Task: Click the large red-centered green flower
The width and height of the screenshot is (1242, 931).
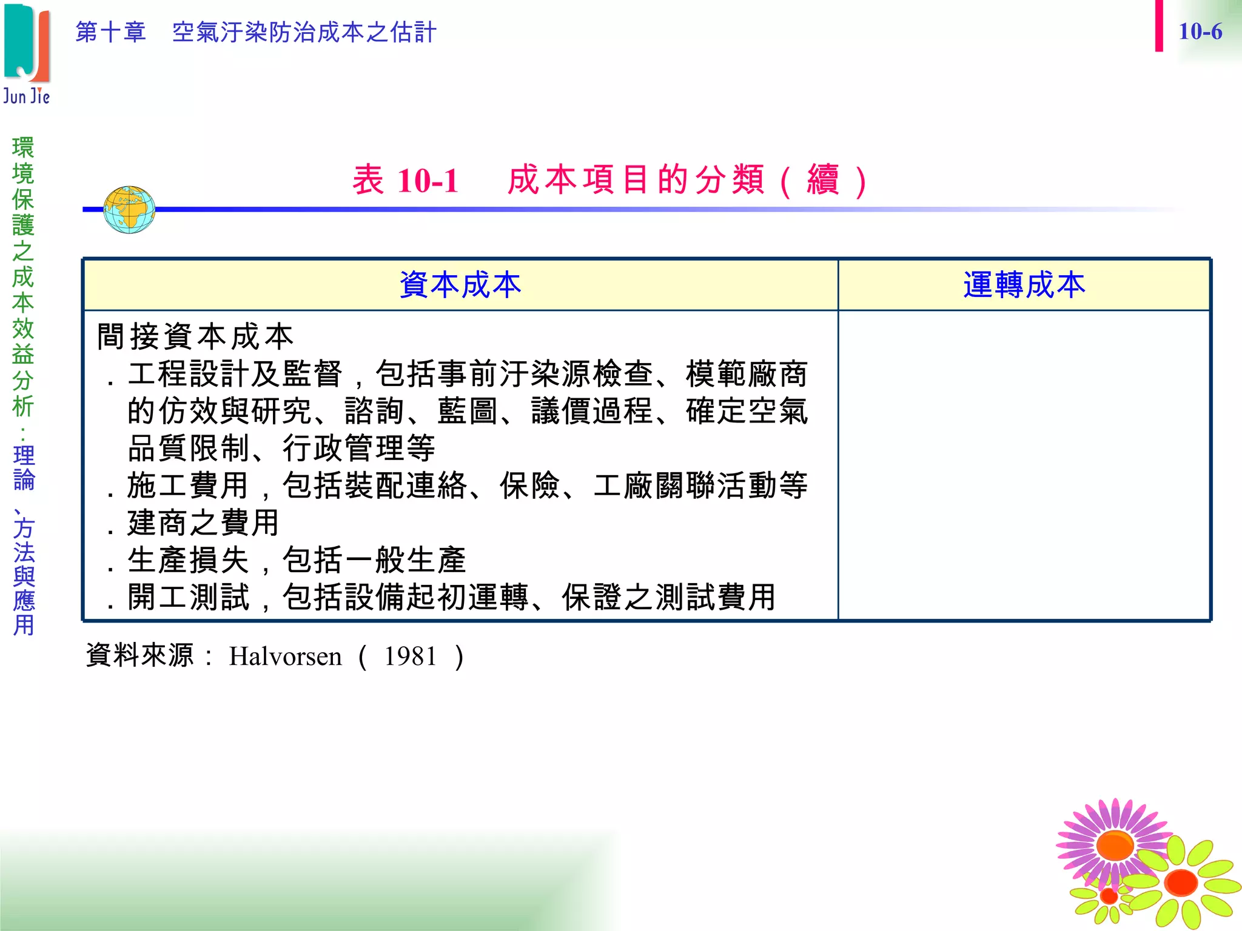Action: pos(1180,883)
